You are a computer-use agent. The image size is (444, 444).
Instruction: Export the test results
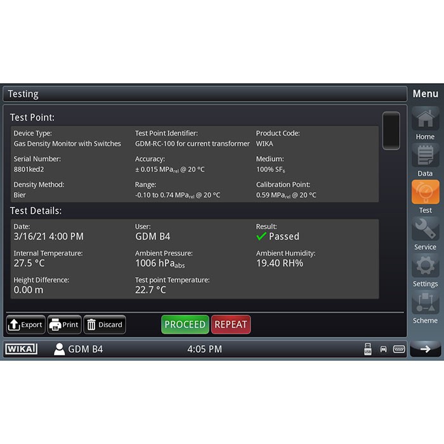[x=26, y=325]
